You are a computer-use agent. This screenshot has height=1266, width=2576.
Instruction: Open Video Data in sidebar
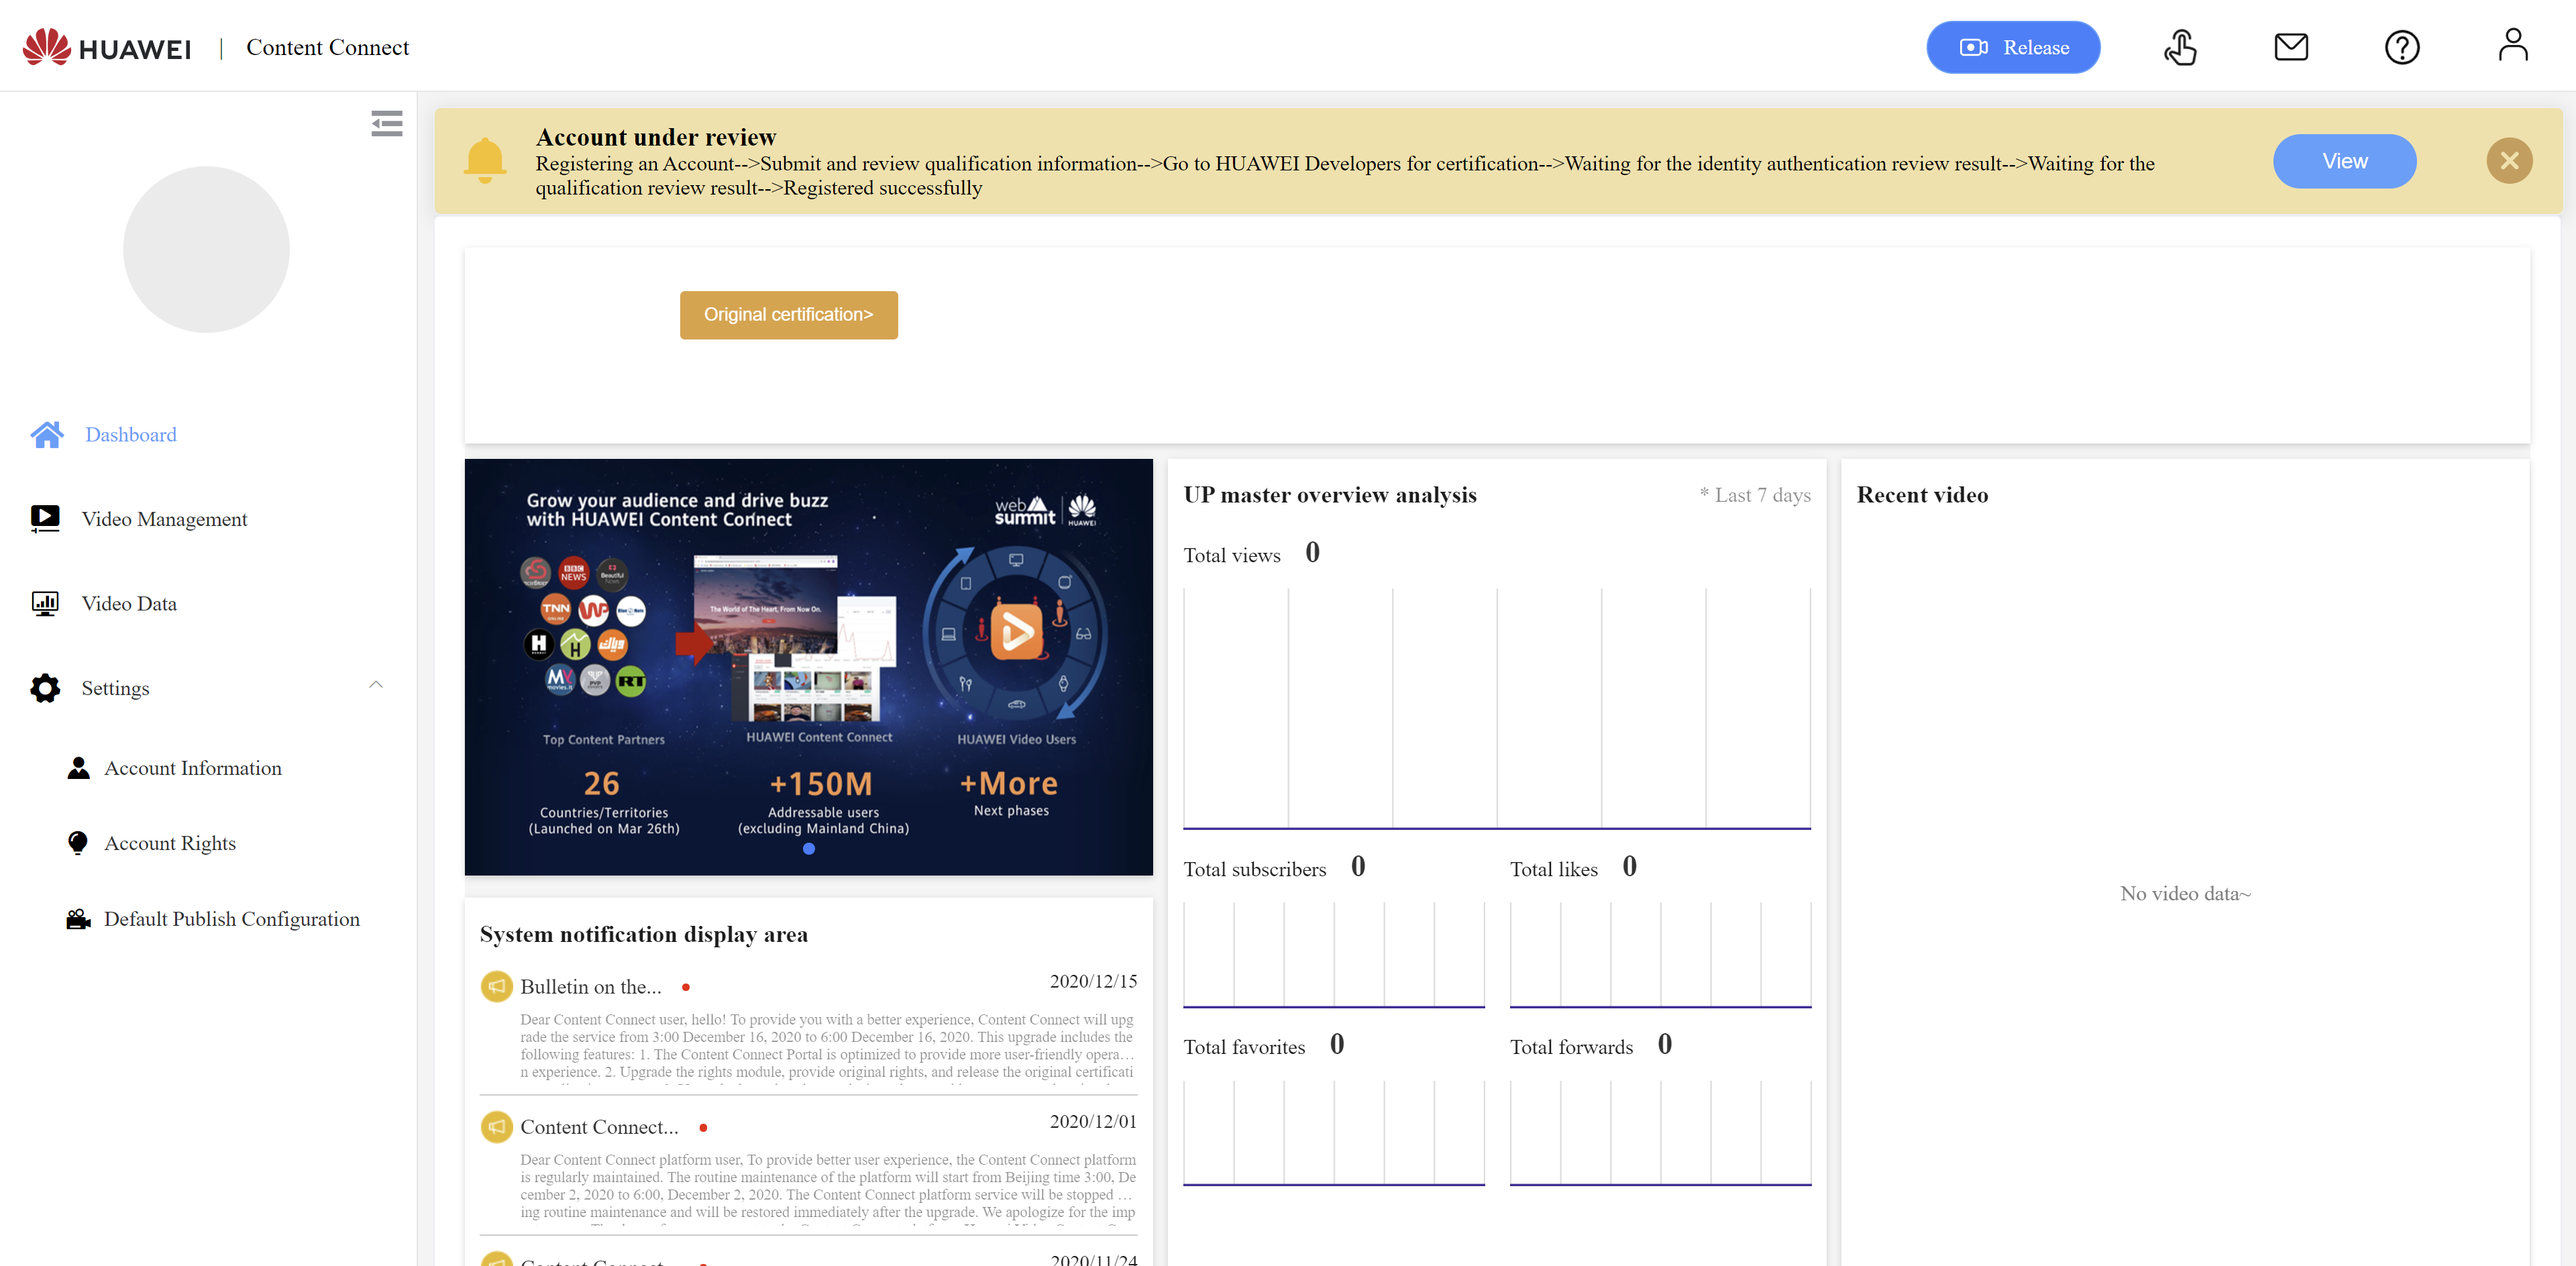pos(129,603)
